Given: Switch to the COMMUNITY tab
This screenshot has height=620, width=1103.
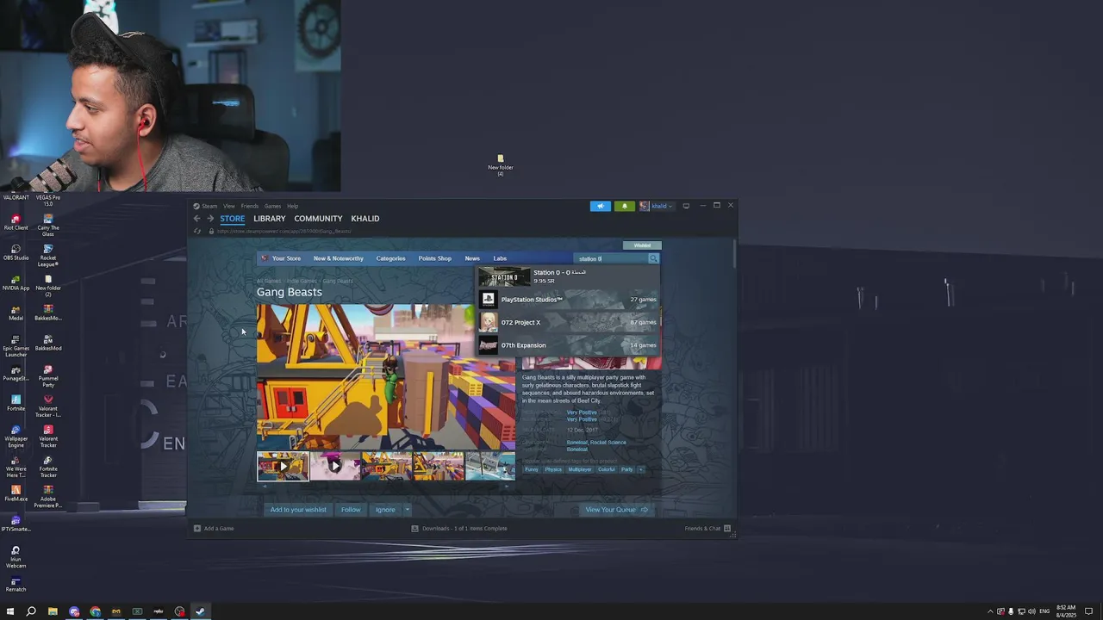Looking at the screenshot, I should tap(318, 219).
